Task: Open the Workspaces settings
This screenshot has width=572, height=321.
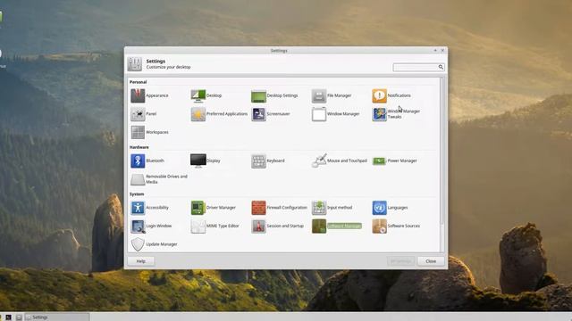Action: coord(149,132)
